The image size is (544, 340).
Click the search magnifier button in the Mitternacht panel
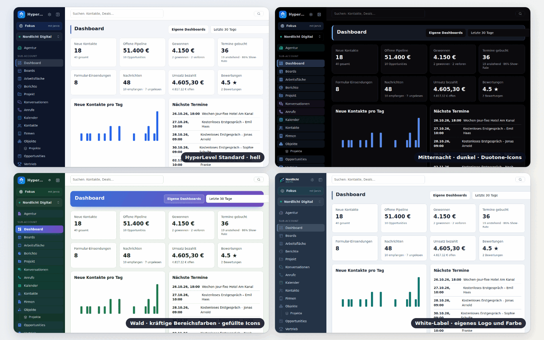(x=520, y=14)
